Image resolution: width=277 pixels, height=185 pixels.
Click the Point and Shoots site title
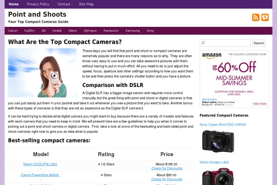[x=37, y=14]
